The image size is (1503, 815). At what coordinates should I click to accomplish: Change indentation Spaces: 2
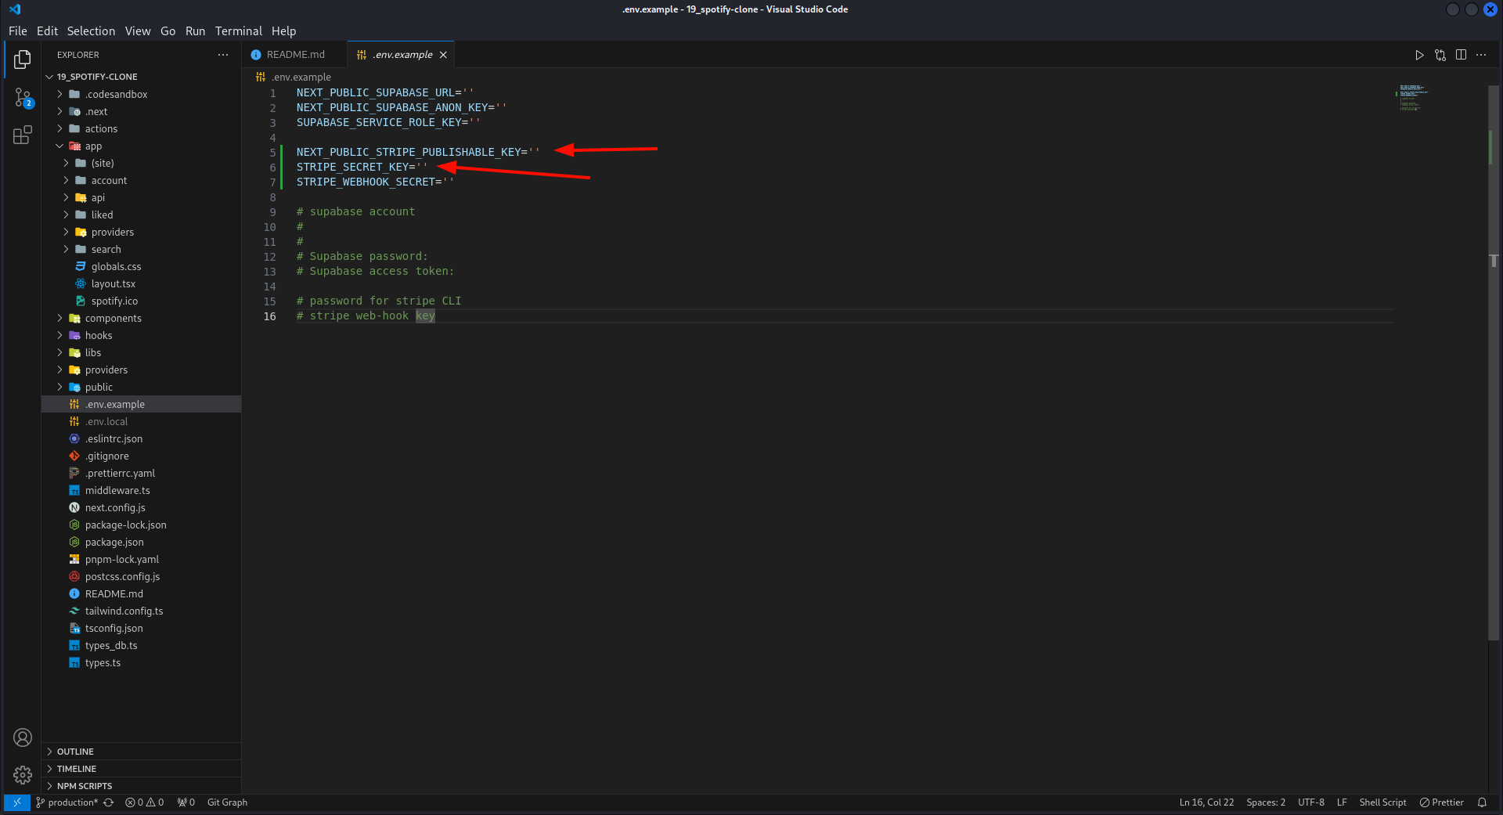[1266, 802]
